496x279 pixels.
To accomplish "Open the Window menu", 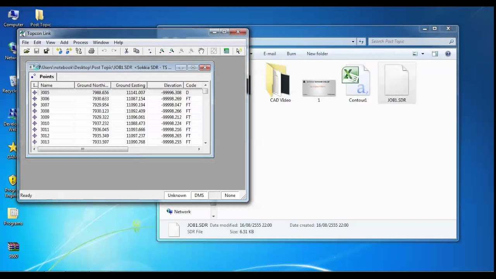I will point(101,42).
